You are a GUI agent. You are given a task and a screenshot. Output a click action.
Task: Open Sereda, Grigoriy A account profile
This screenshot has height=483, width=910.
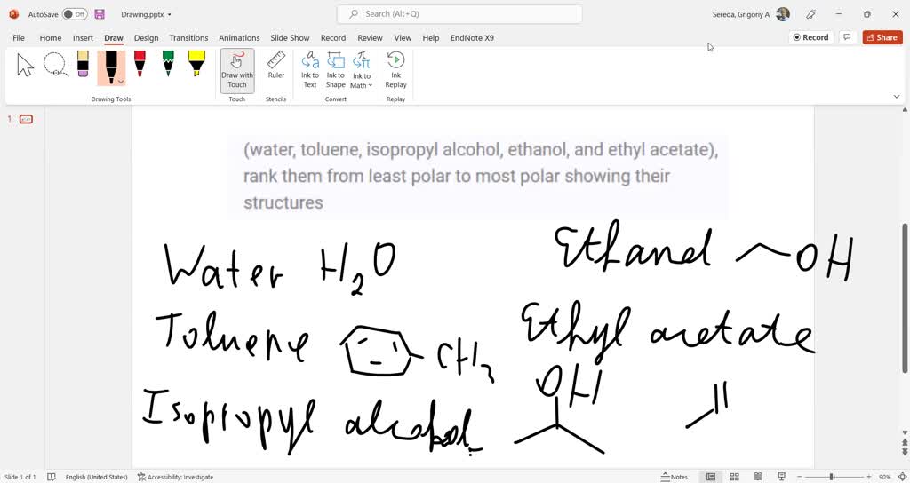click(751, 14)
